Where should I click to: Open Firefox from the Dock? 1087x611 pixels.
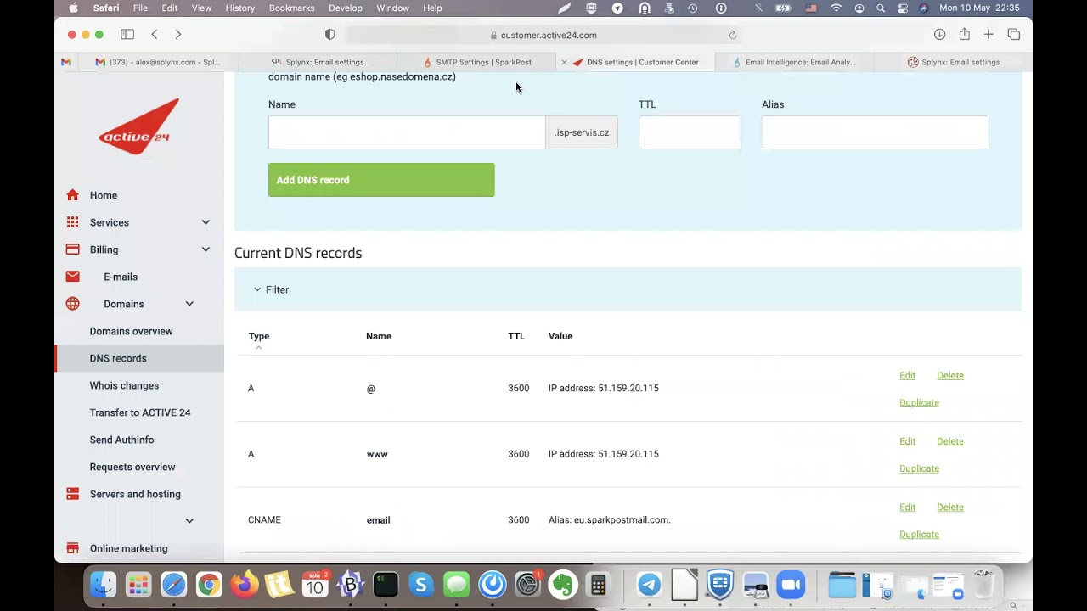click(245, 585)
